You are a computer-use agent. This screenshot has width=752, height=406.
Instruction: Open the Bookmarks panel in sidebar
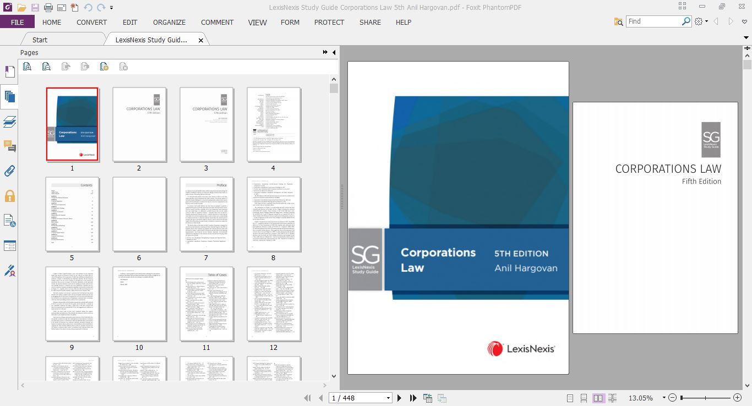point(9,72)
